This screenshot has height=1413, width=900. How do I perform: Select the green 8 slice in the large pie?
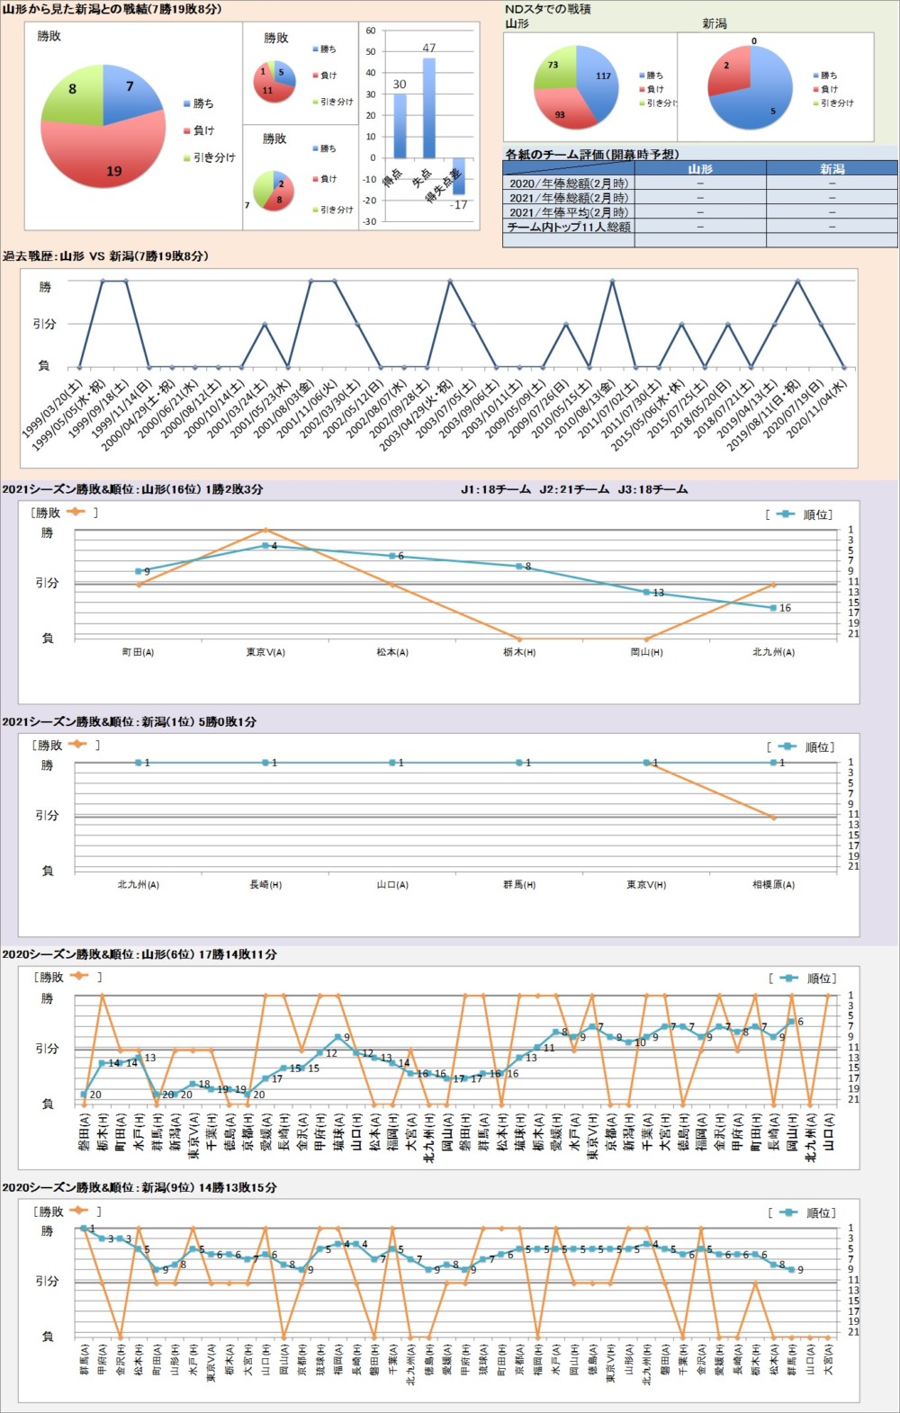70,94
